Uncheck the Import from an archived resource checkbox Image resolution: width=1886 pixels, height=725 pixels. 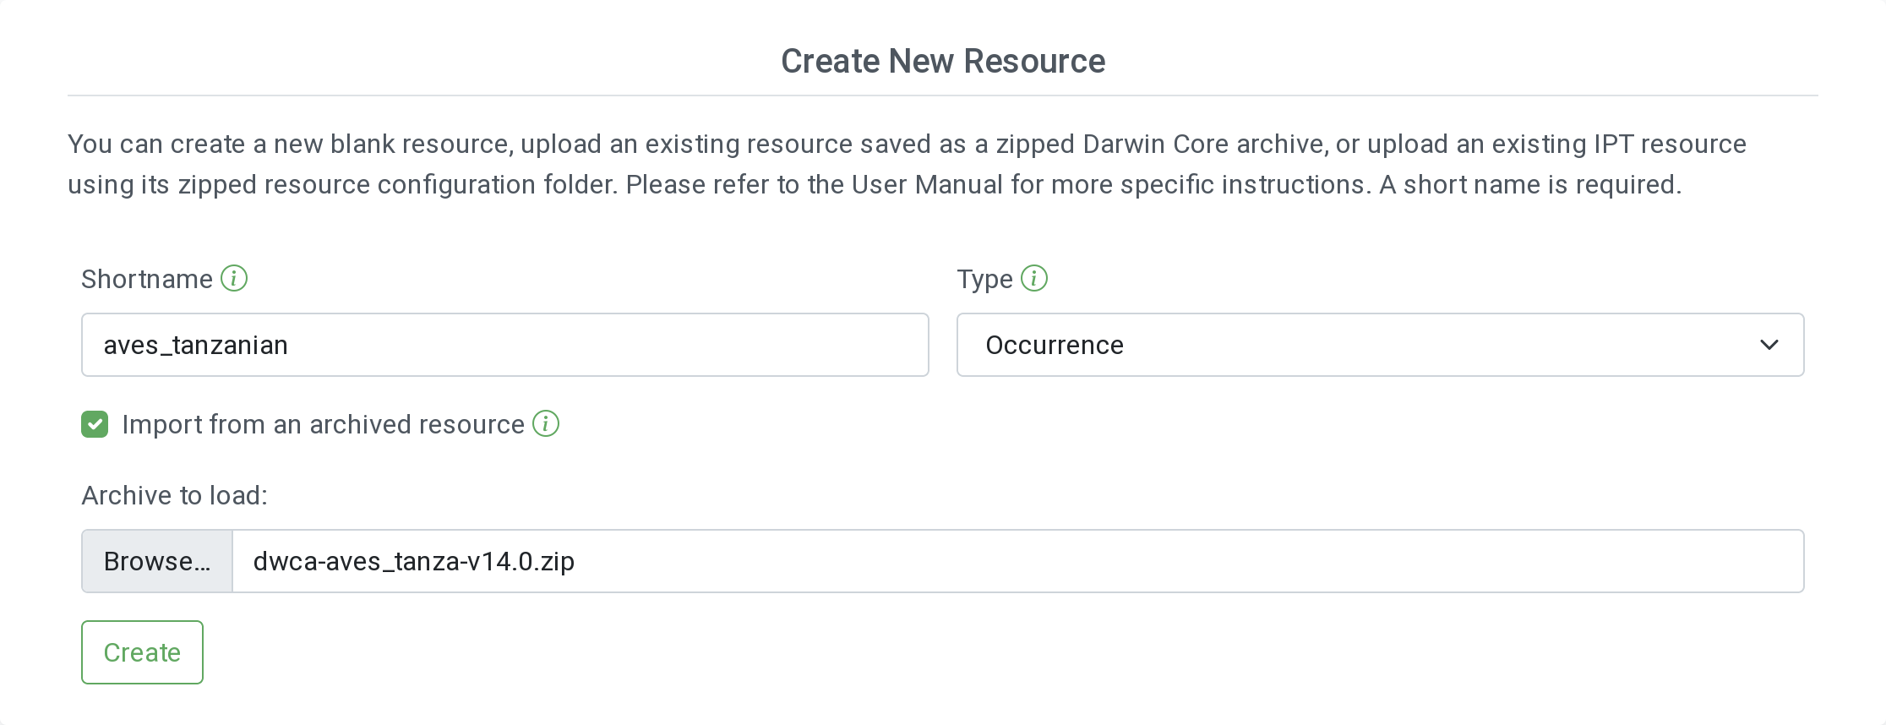pyautogui.click(x=95, y=424)
